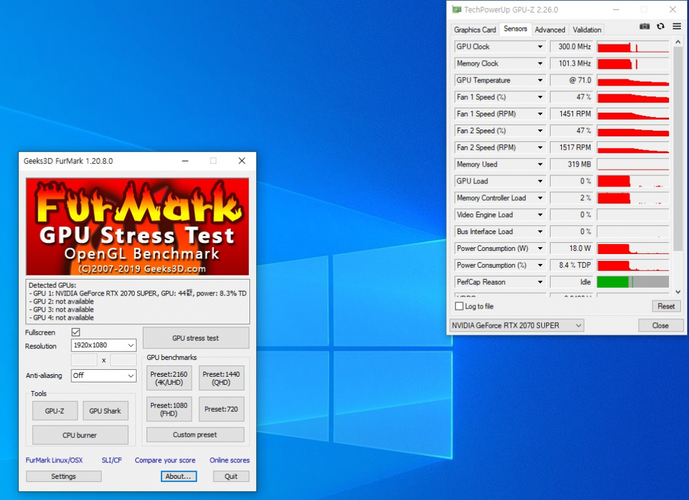
Task: Expand the Fan 2 Speed (RPM) sensor dropdown
Action: pos(540,148)
